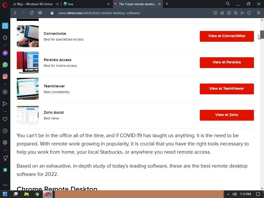Open sidebar three-dots setup menu
This screenshot has height=198, width=264.
point(5,185)
